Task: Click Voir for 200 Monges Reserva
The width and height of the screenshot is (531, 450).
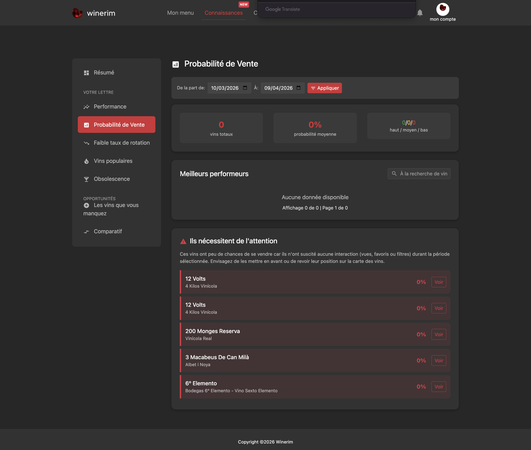Action: click(x=439, y=335)
